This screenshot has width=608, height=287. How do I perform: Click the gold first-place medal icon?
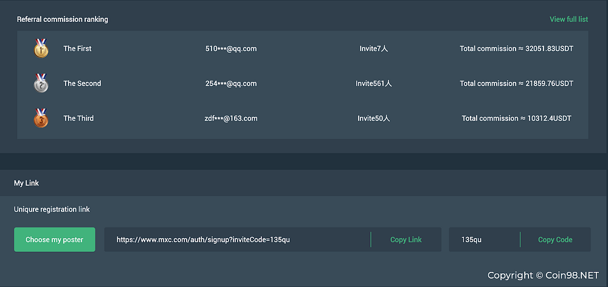(41, 49)
